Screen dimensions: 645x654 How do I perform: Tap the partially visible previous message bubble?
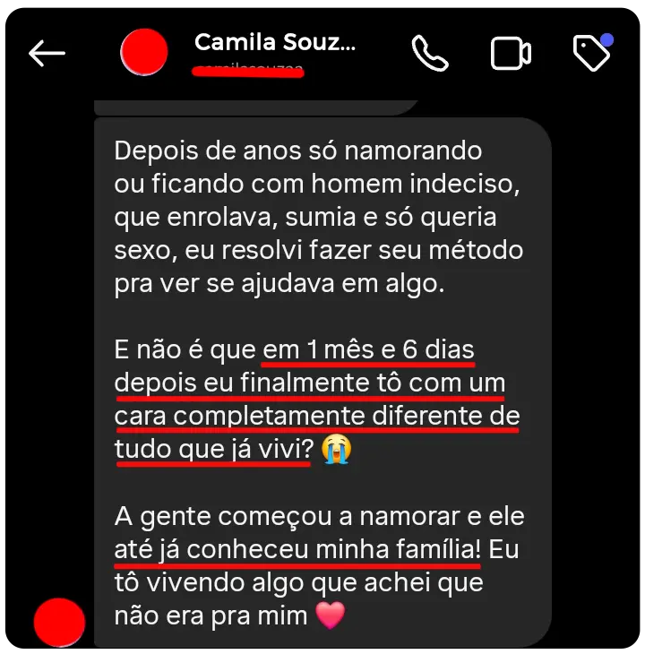[255, 108]
